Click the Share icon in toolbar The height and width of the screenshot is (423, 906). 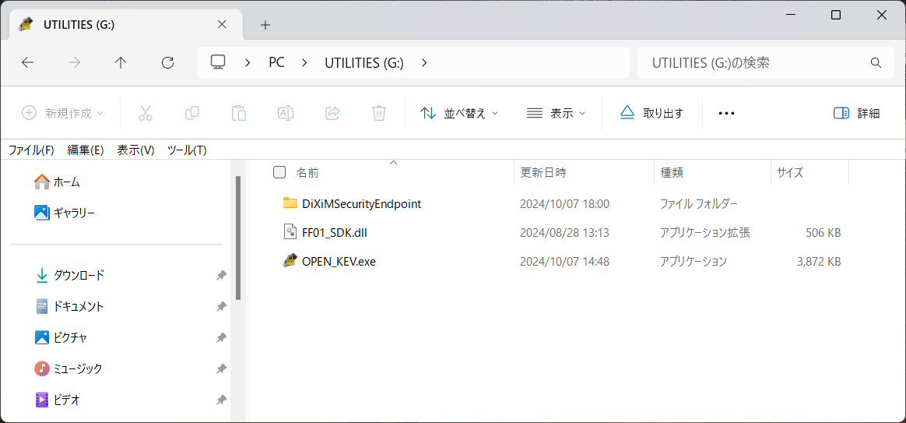click(x=332, y=113)
